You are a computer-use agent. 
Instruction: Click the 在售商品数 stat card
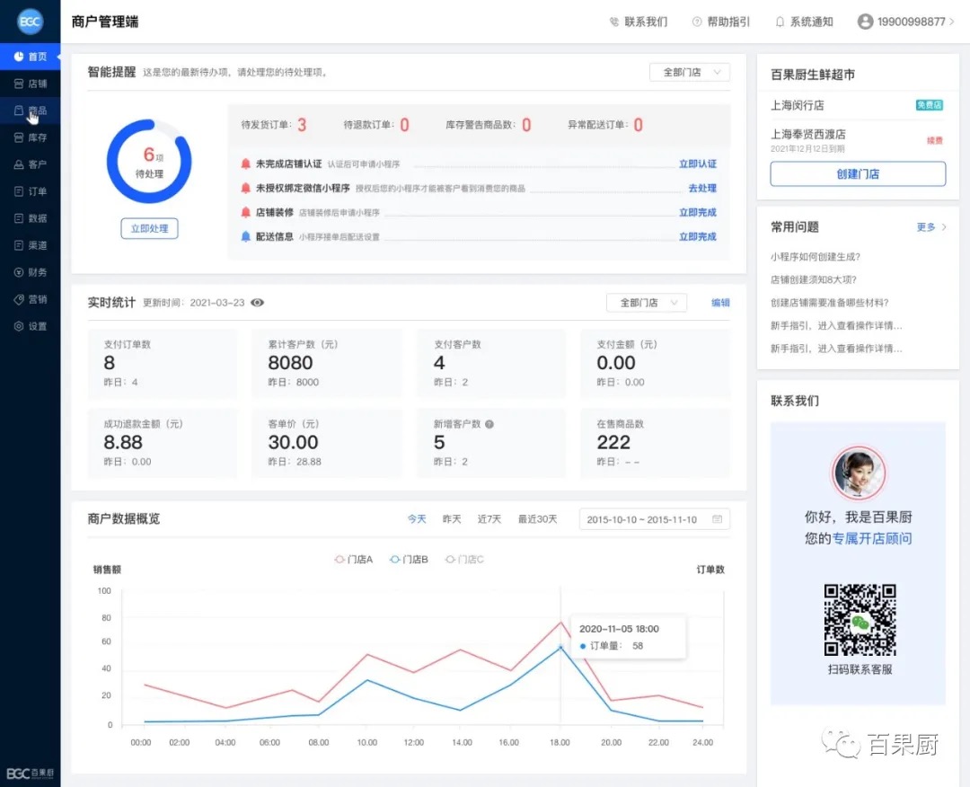coord(655,443)
